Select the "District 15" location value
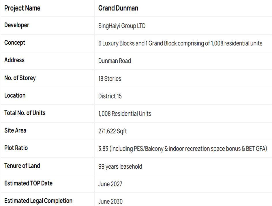This screenshot has height=206, width=272. click(110, 96)
